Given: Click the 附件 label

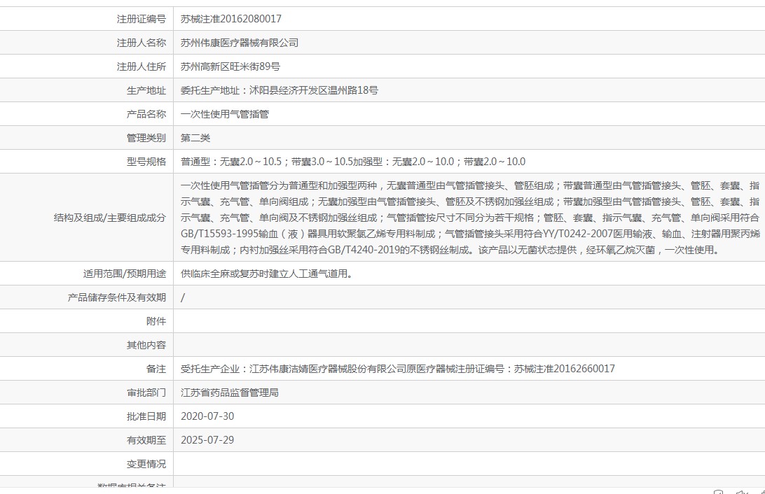Looking at the screenshot, I should pyautogui.click(x=156, y=322).
